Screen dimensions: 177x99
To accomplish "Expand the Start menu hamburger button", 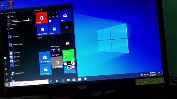I will pos(2,13).
